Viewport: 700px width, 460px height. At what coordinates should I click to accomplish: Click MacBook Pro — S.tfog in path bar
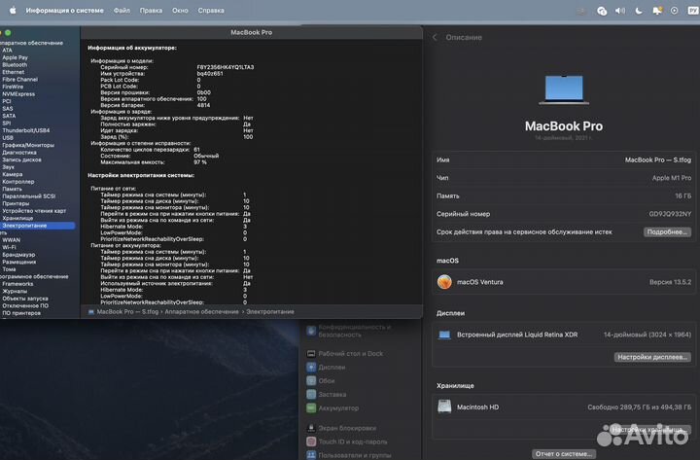127,312
